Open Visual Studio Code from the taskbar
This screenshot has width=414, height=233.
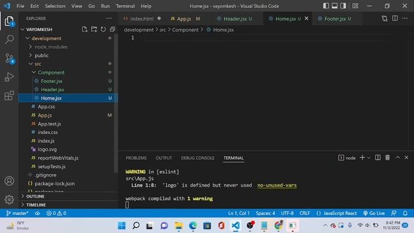point(235,226)
